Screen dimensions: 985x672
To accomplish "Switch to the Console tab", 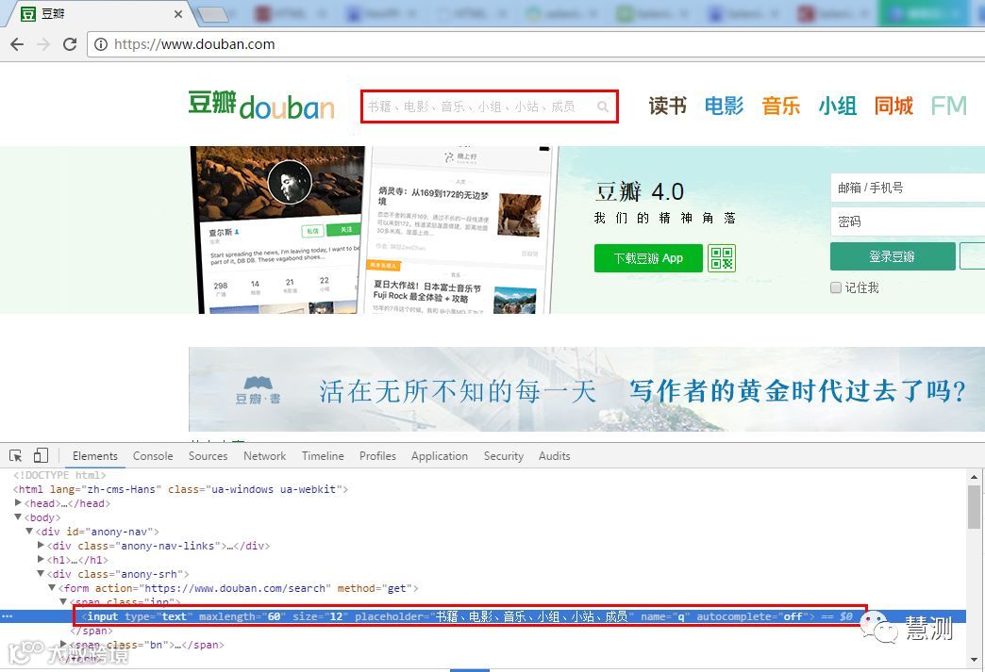I will [x=153, y=456].
